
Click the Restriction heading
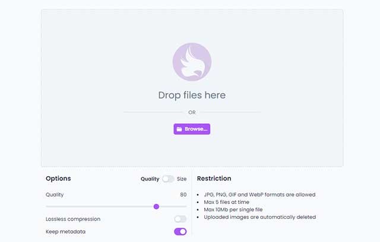(x=214, y=179)
